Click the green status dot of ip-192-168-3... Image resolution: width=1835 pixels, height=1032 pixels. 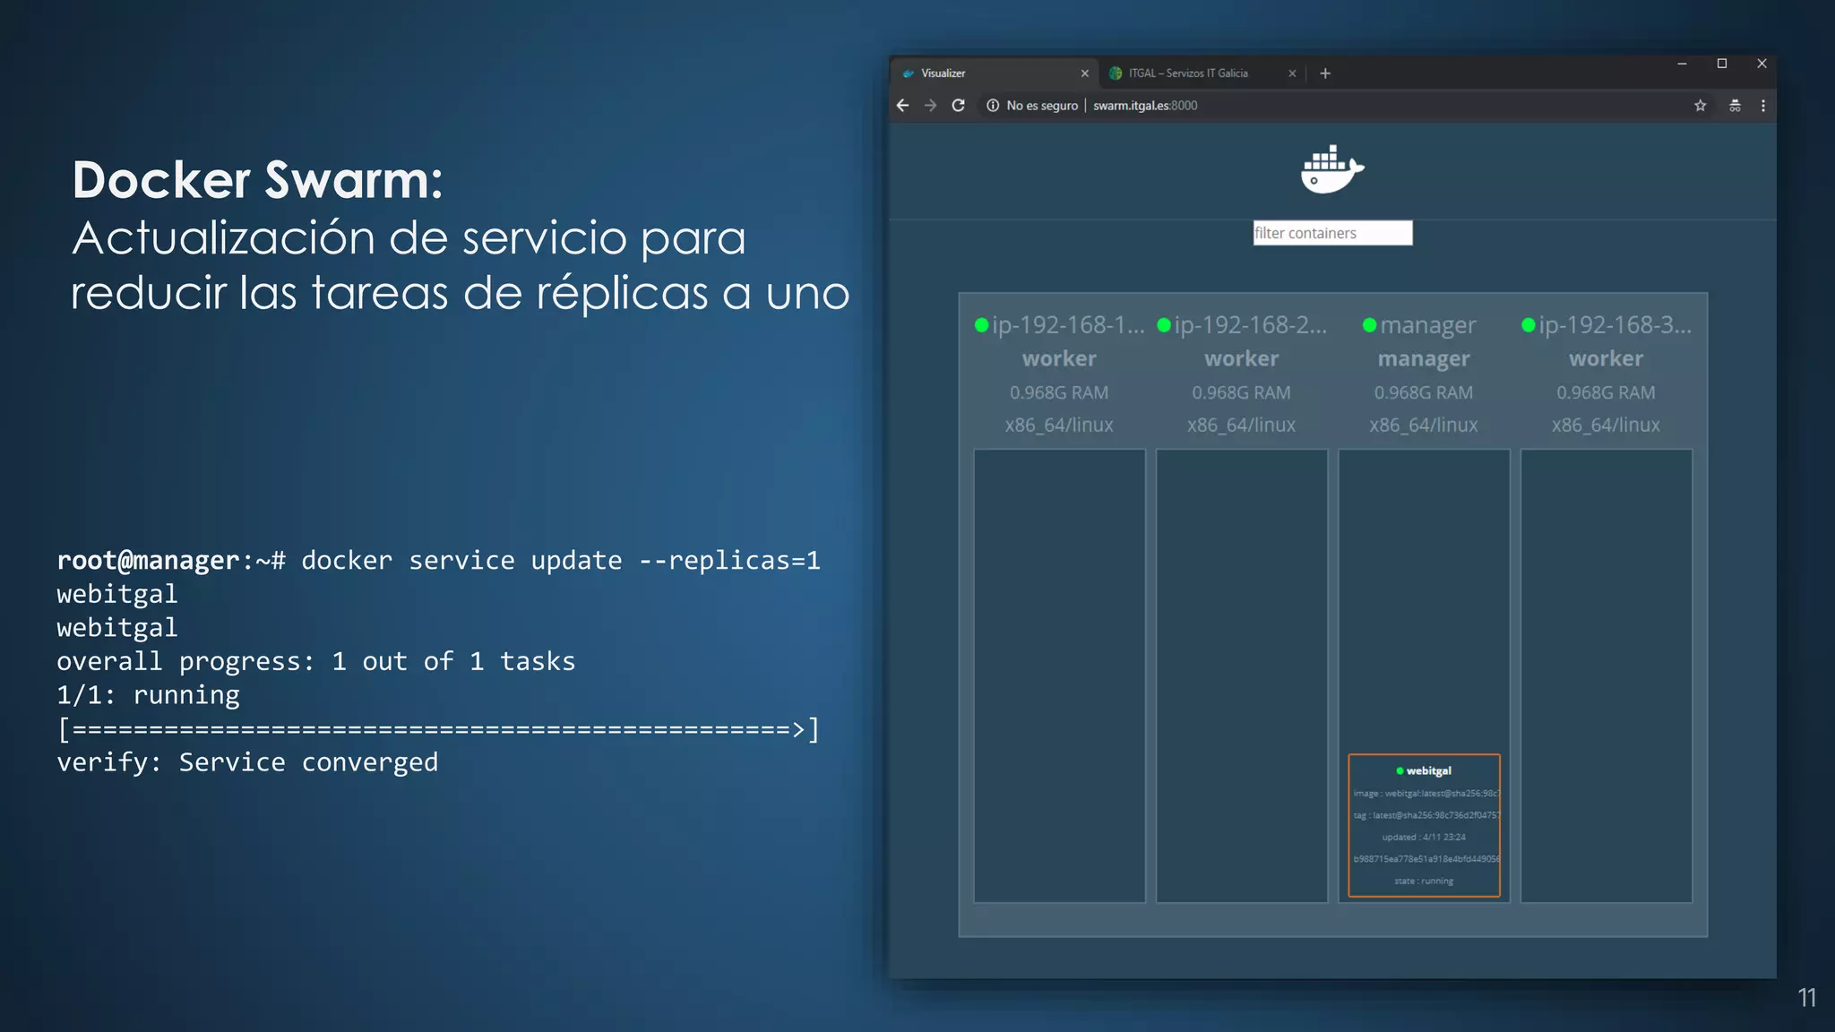coord(1529,325)
